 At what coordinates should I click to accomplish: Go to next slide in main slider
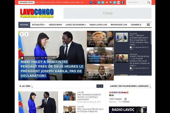[x=26, y=34]
